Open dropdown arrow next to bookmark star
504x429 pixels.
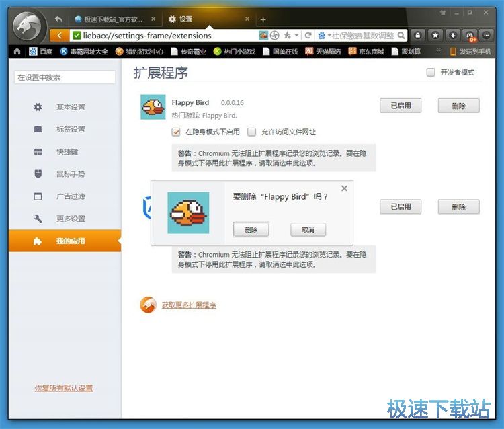click(296, 36)
